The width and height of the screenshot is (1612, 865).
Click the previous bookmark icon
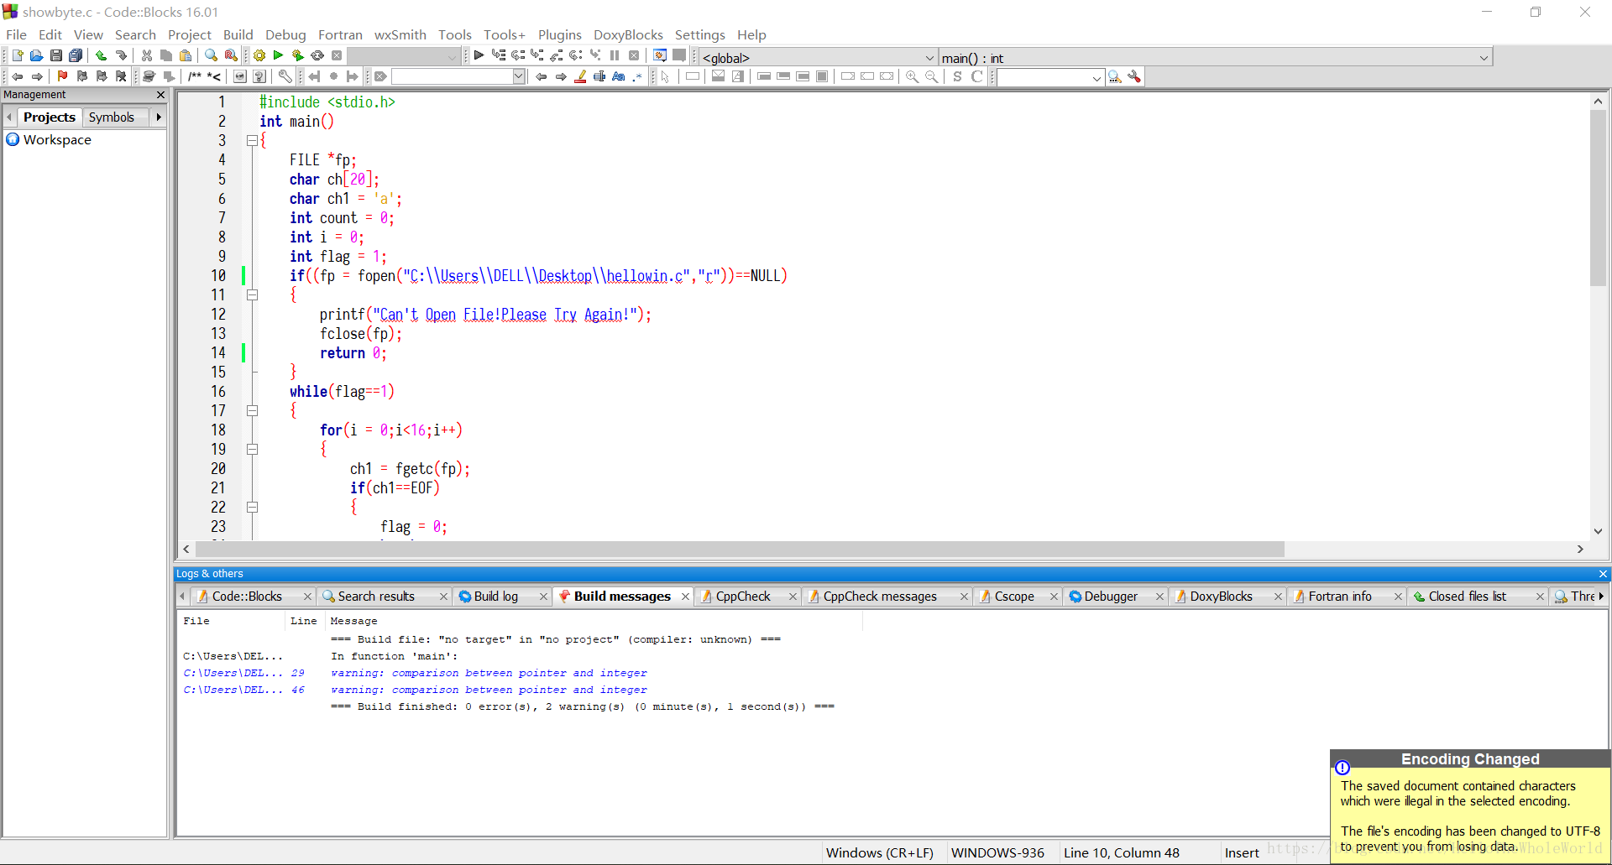(81, 76)
